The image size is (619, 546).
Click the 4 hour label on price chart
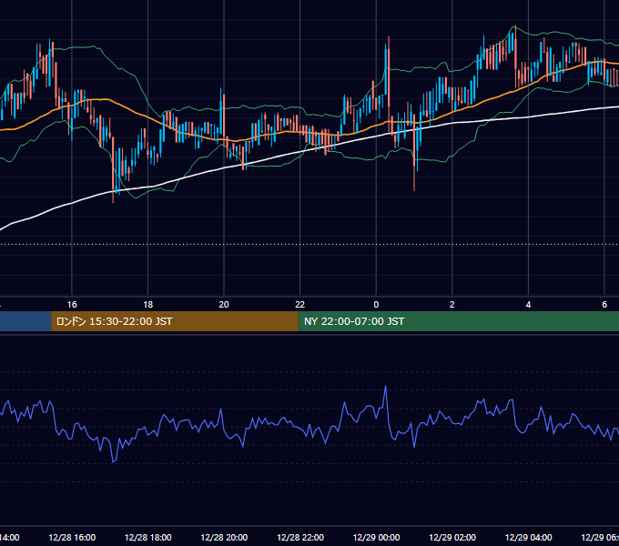click(x=528, y=305)
